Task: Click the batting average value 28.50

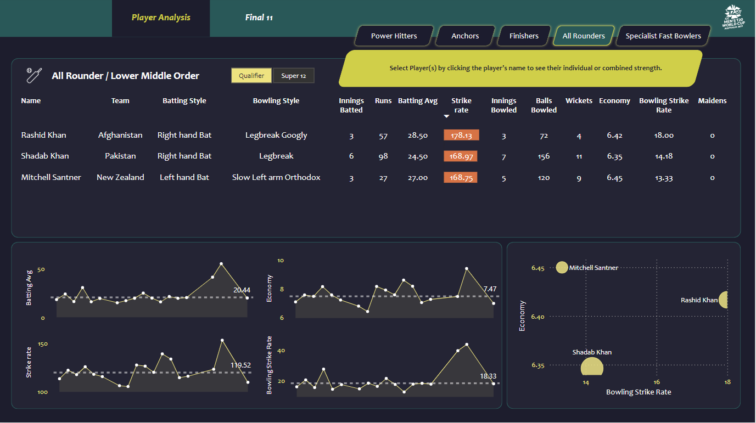Action: [418, 136]
